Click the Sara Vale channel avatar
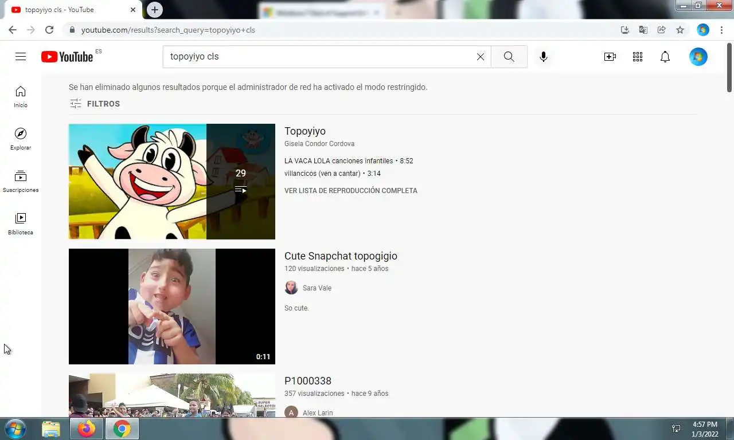The height and width of the screenshot is (440, 734). click(291, 288)
